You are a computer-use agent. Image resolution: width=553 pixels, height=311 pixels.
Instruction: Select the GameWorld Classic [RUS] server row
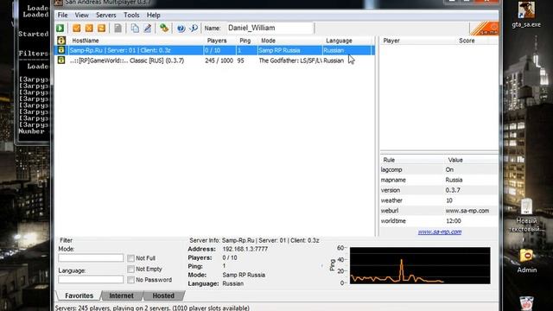214,60
